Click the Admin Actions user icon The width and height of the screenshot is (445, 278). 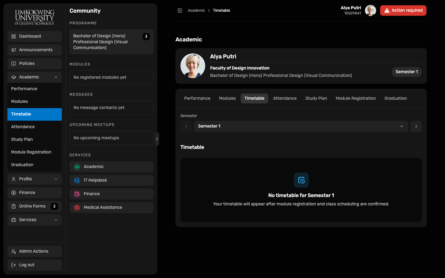[x=14, y=251]
